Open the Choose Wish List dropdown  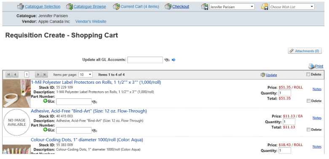(292, 7)
